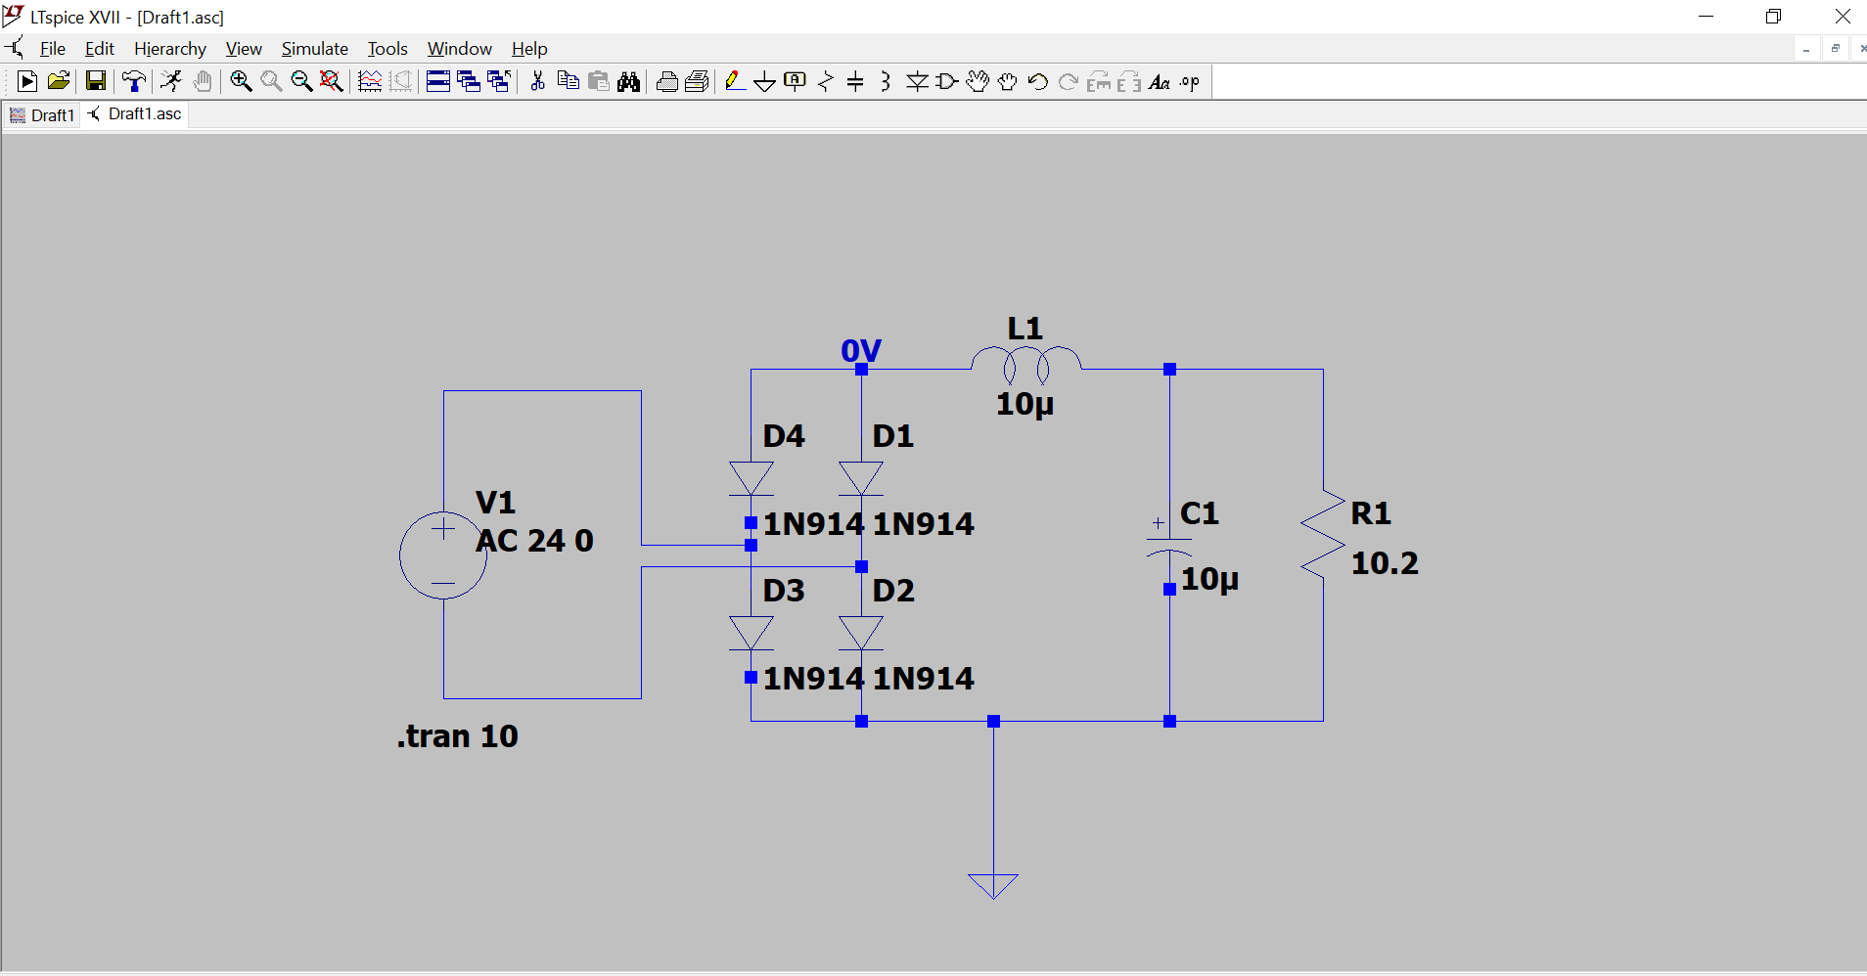
Task: Select the wire drawing tool
Action: click(x=735, y=81)
